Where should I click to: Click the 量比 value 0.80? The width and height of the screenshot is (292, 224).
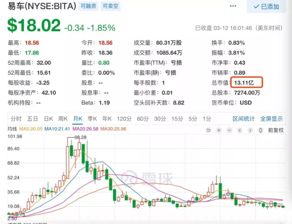click(104, 63)
